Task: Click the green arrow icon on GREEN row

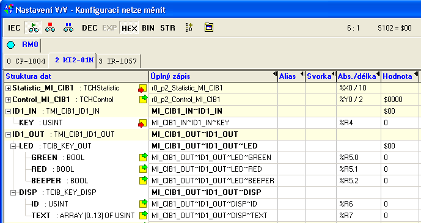Action: click(143, 157)
